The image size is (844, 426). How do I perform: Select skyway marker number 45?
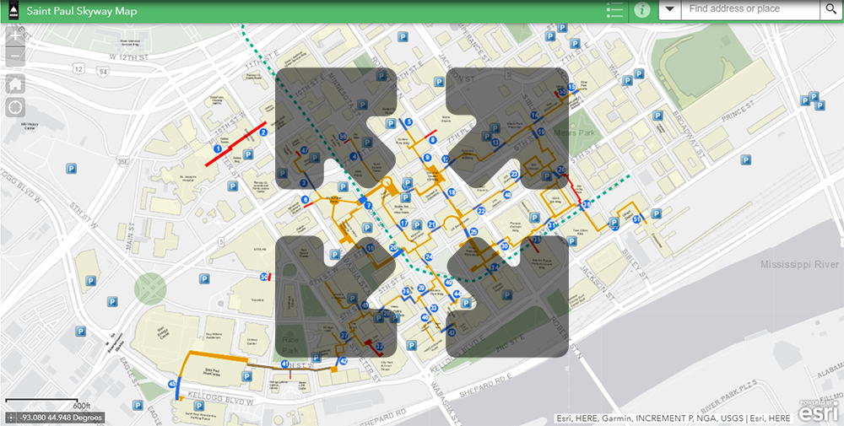click(x=171, y=384)
